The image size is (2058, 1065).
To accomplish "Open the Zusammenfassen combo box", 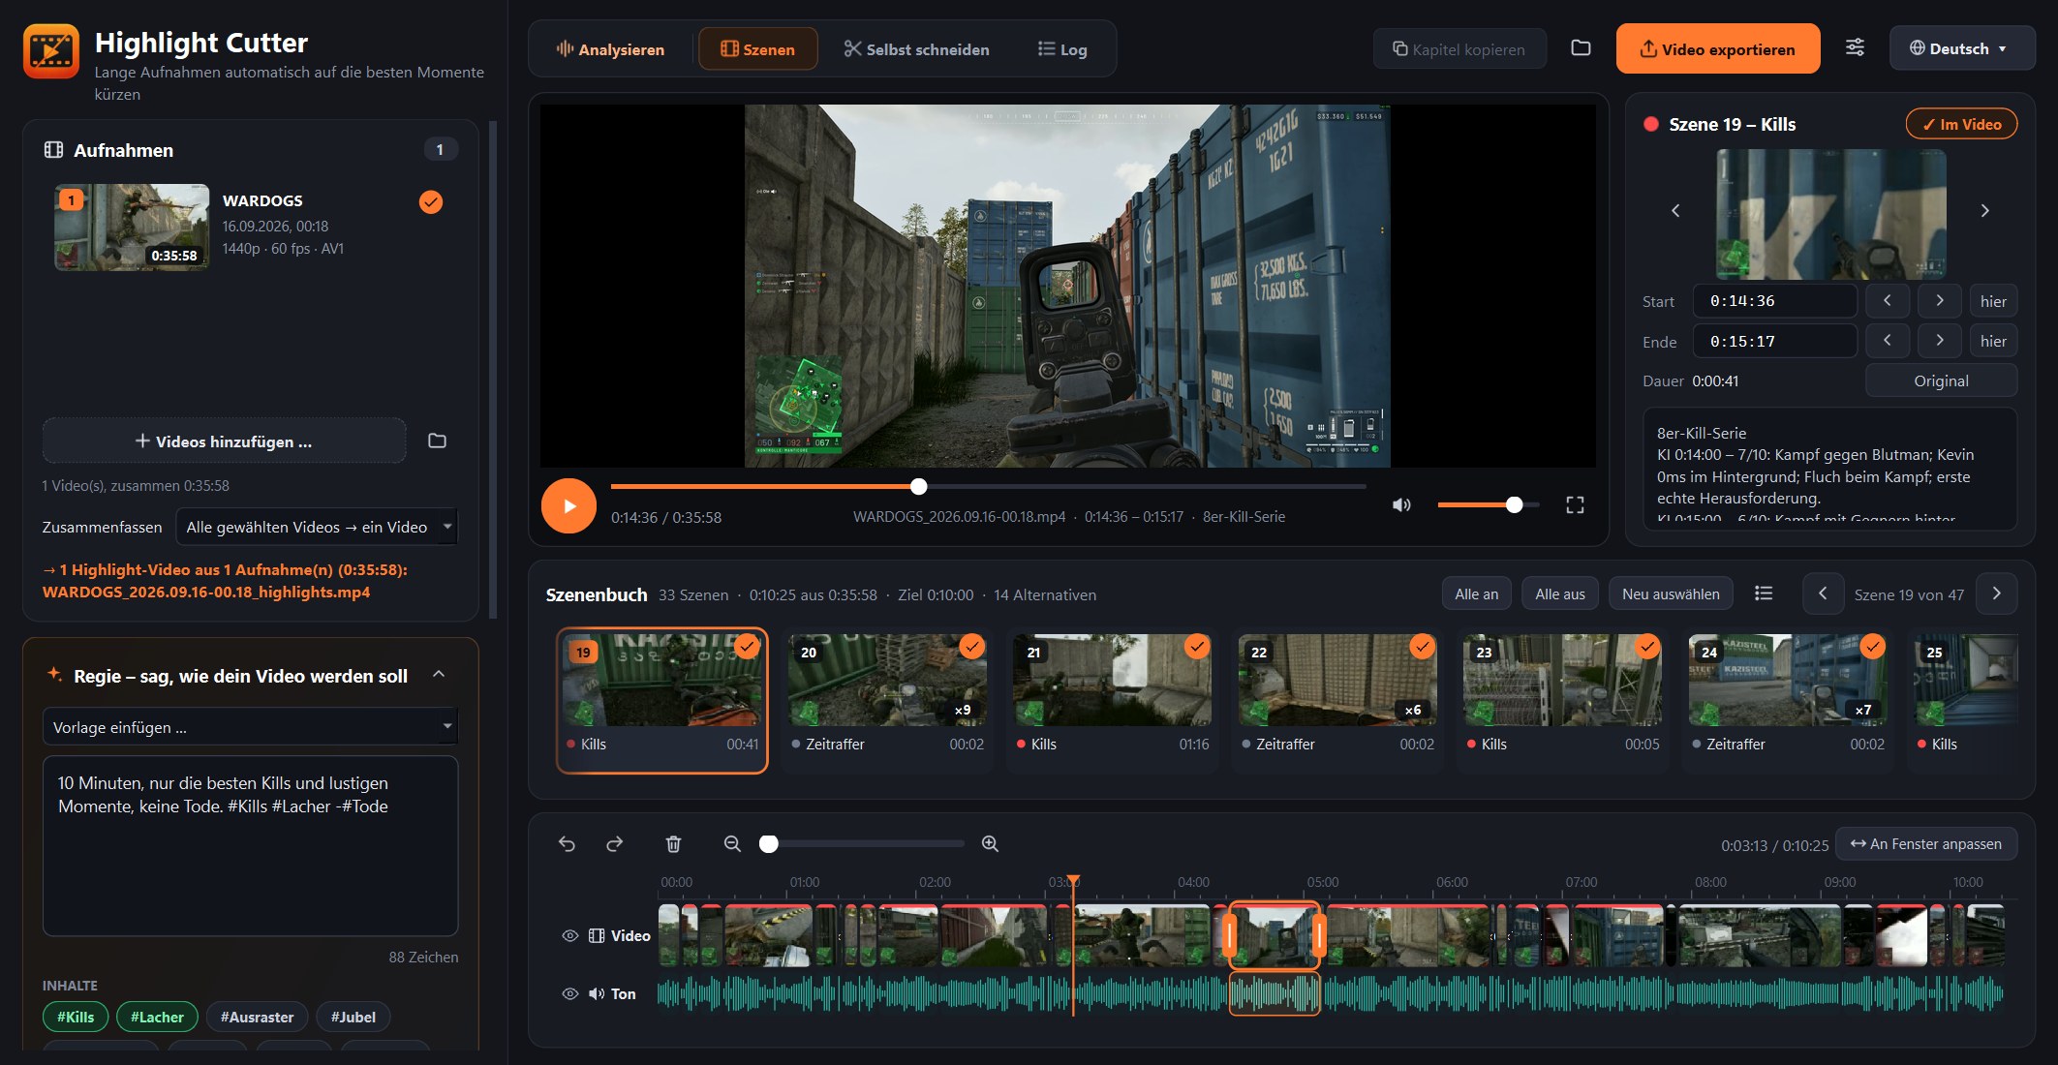I will (317, 528).
